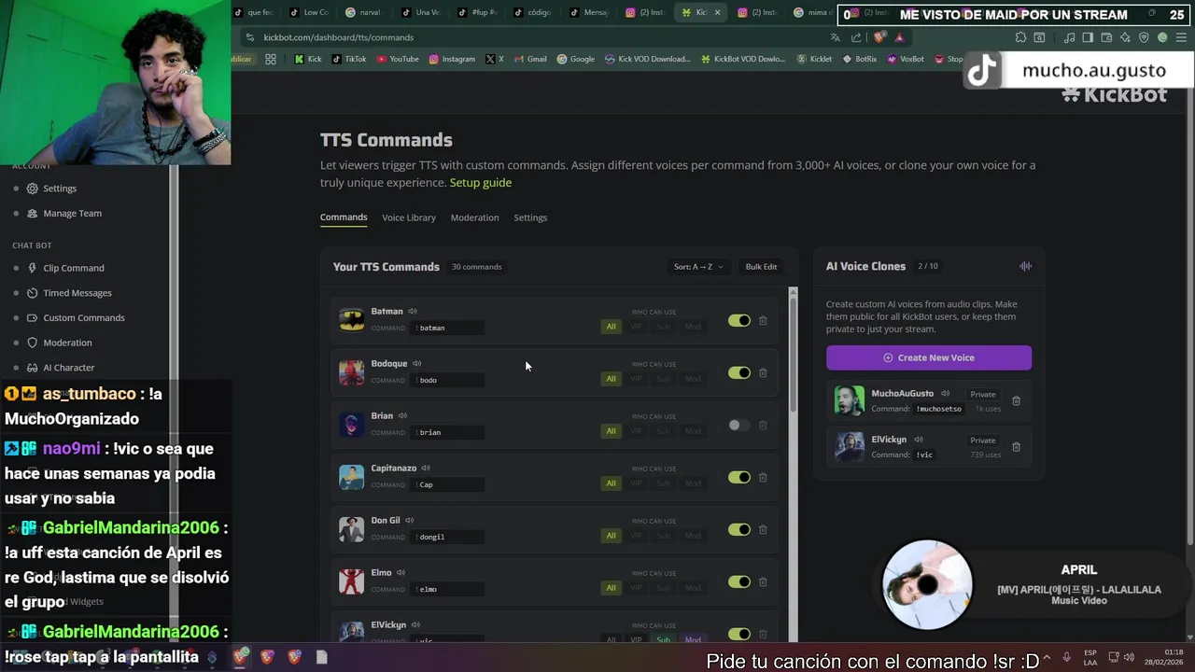The width and height of the screenshot is (1195, 672).
Task: Open the Brave Shields lion icon
Action: [x=879, y=37]
